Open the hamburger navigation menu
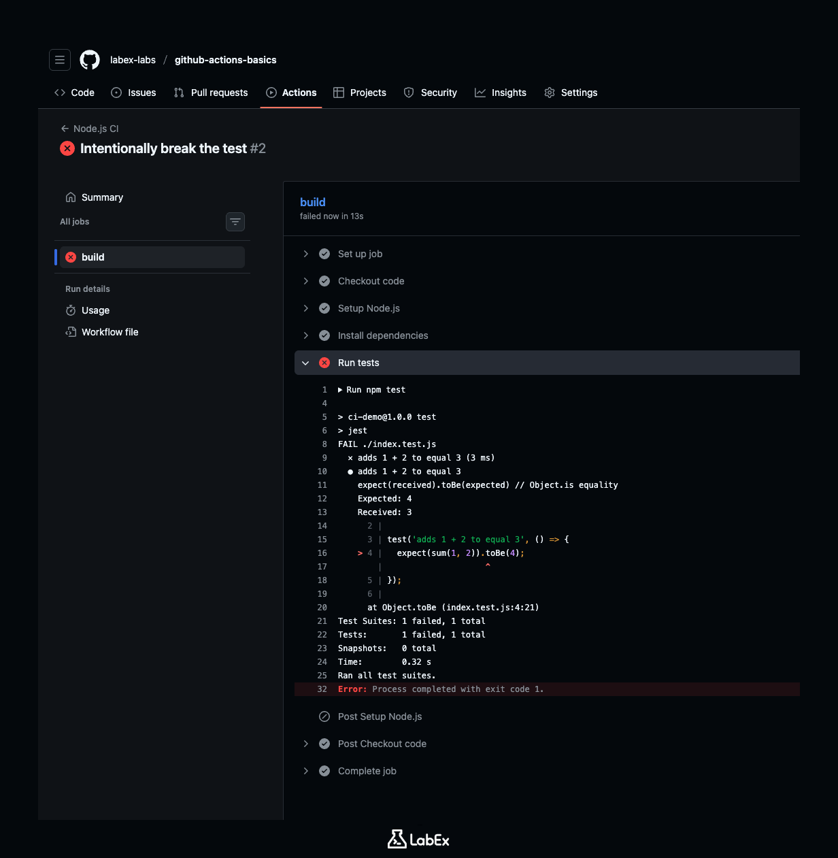Image resolution: width=838 pixels, height=858 pixels. [60, 60]
